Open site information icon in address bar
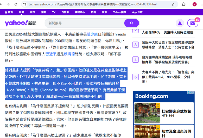The height and width of the screenshot is (138, 203). pos(25,4)
